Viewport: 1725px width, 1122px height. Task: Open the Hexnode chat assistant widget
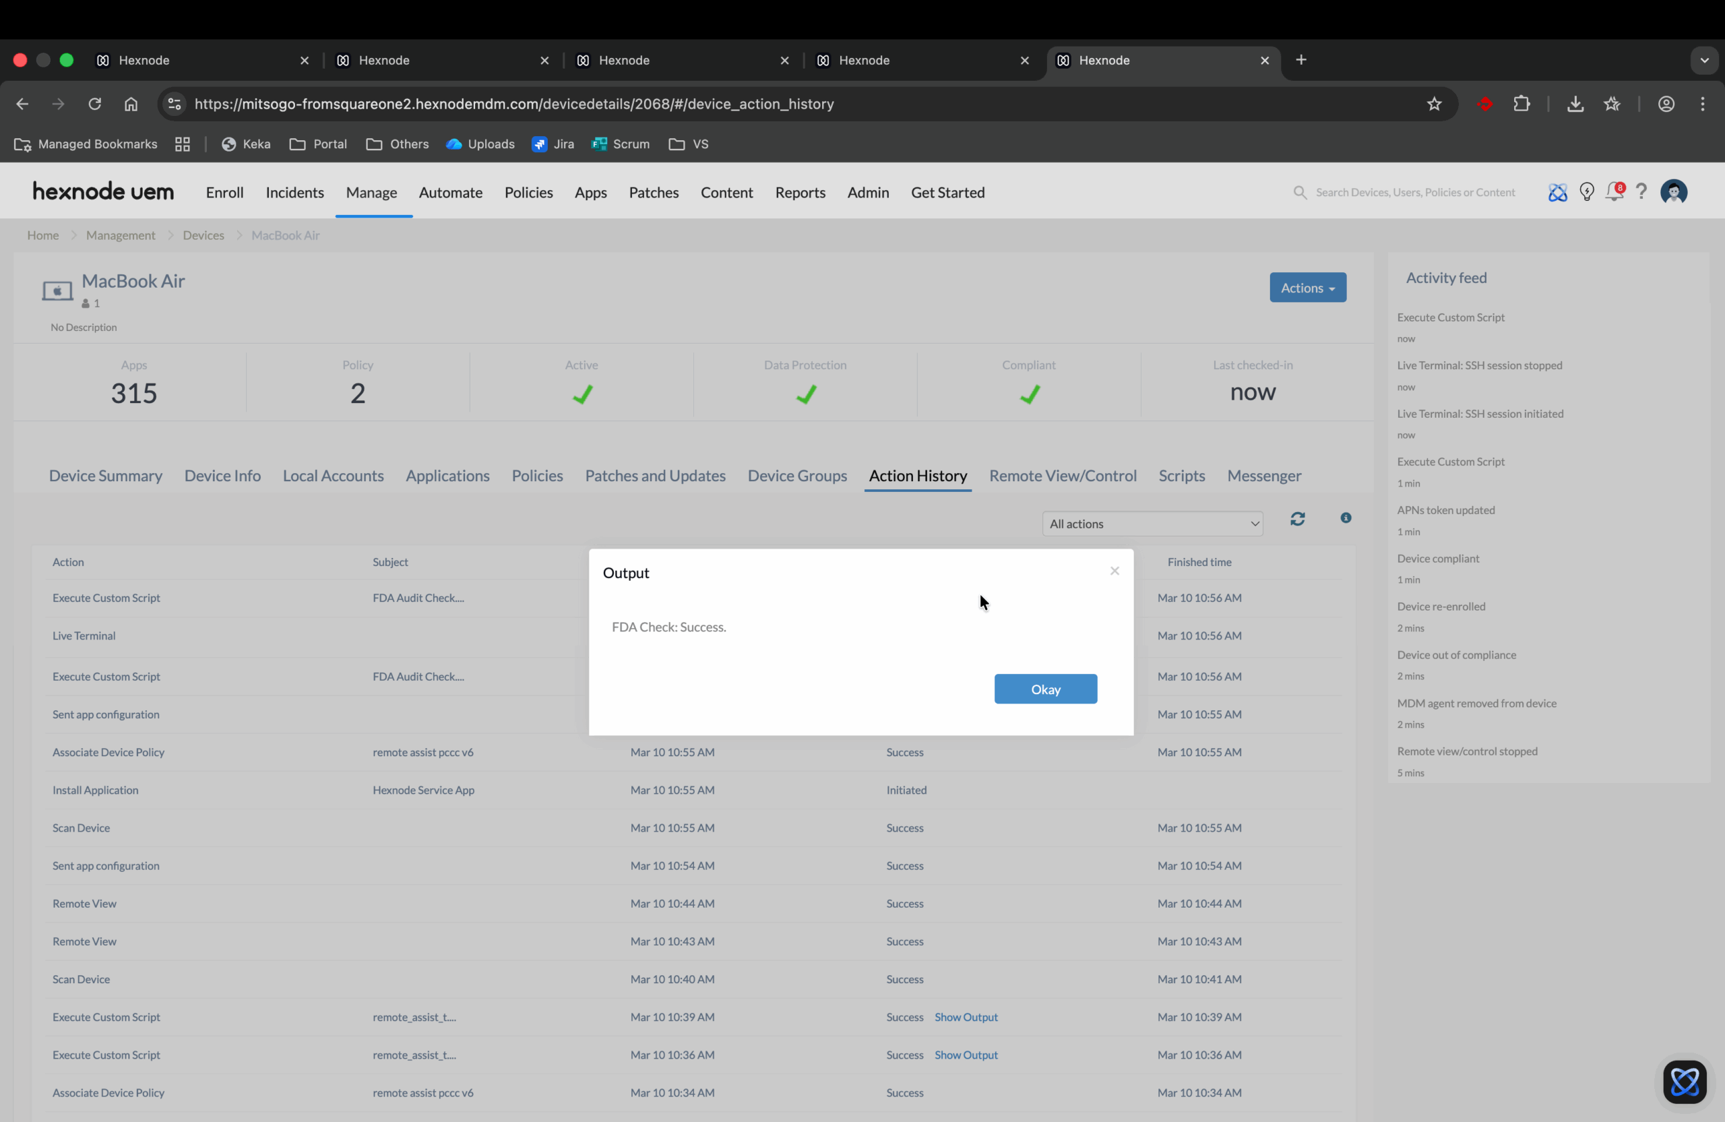coord(1684,1082)
